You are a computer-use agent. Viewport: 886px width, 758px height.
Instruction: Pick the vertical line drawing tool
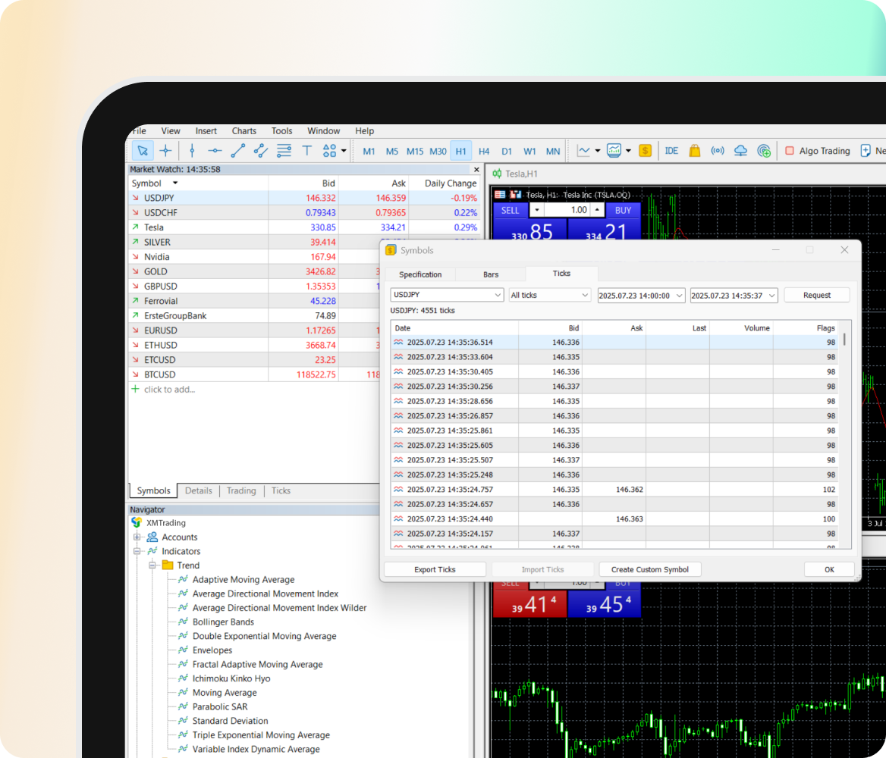192,151
